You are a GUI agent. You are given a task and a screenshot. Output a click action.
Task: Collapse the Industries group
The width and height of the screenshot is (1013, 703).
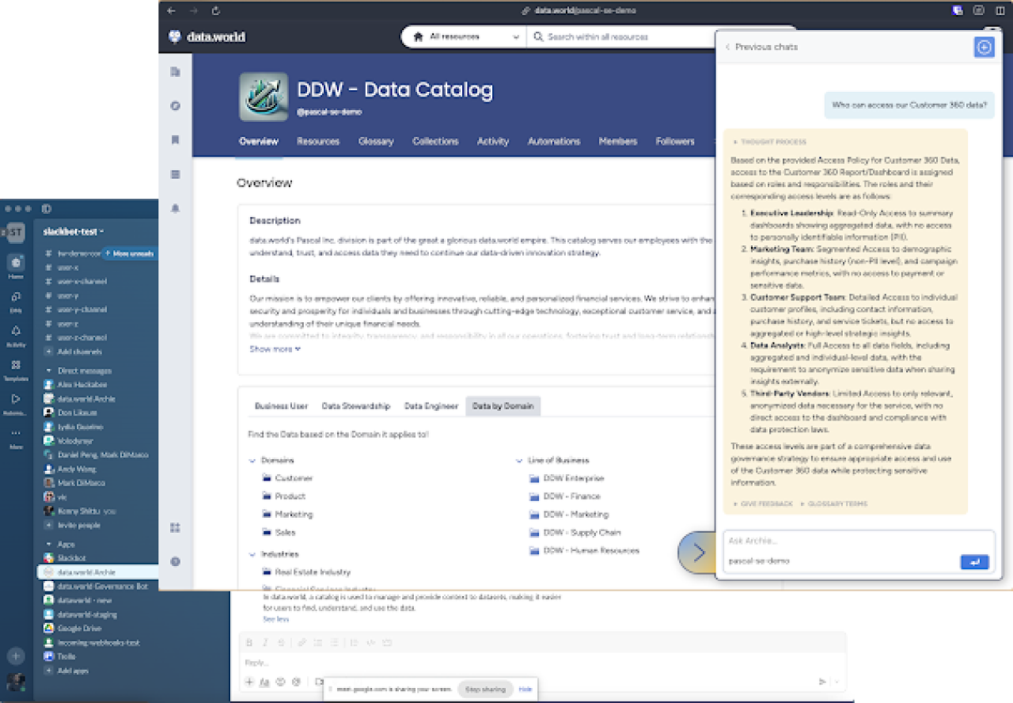click(x=252, y=554)
